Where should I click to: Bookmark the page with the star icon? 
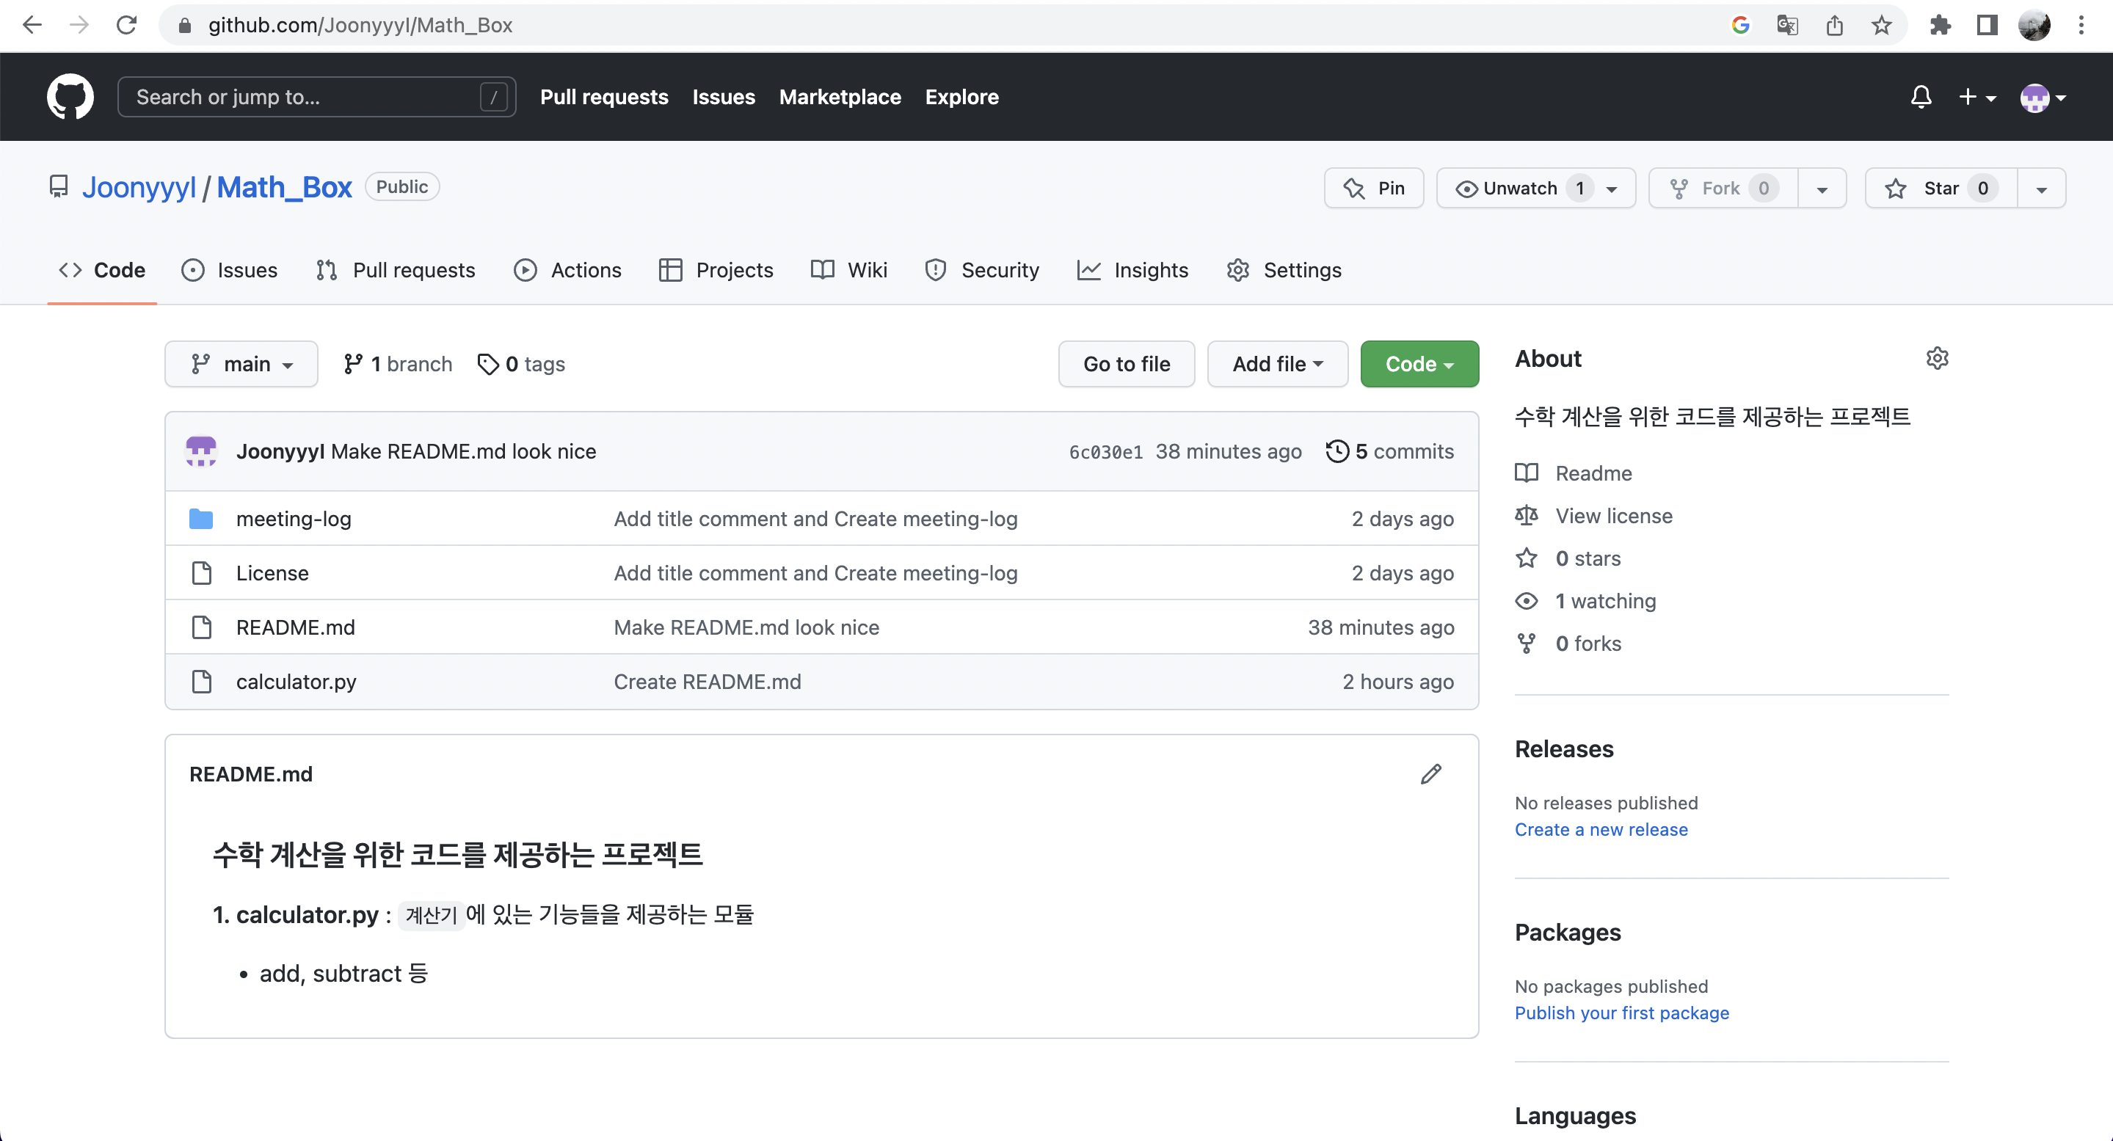tap(1882, 26)
